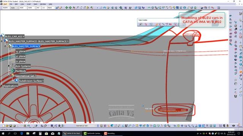Open the 'None' dropdown in top toolbar
The height and width of the screenshot is (136, 243).
(51, 8)
